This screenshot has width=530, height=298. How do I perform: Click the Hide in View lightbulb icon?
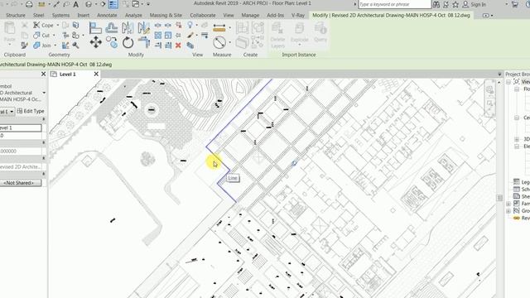click(x=190, y=25)
